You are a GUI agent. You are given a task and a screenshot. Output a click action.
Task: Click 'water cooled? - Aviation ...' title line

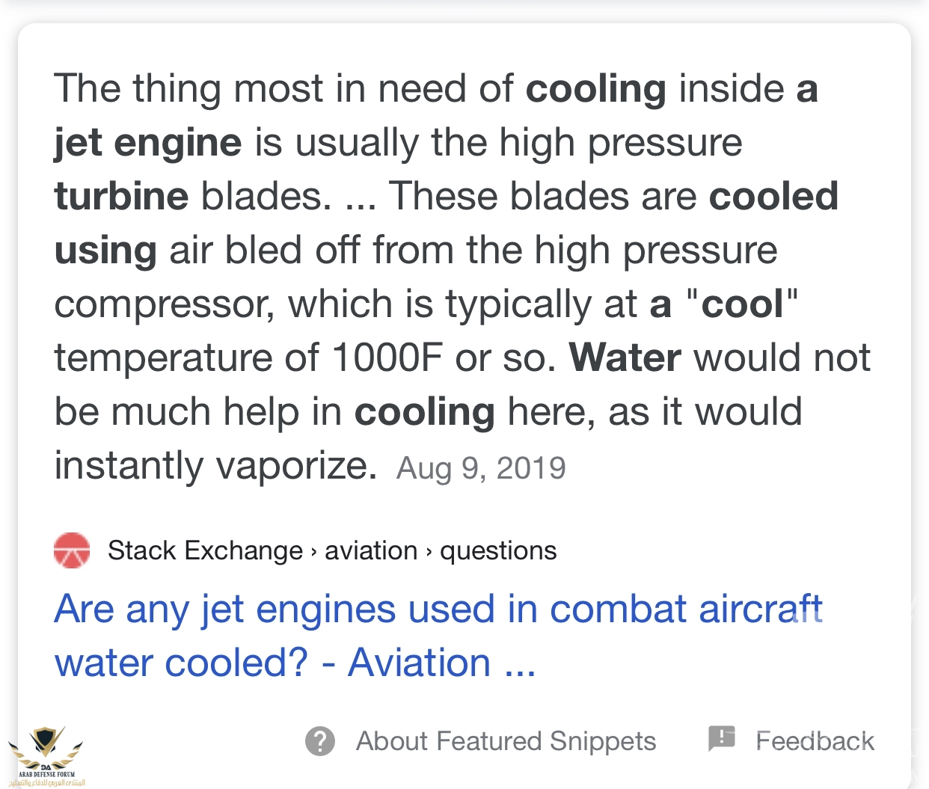click(295, 663)
